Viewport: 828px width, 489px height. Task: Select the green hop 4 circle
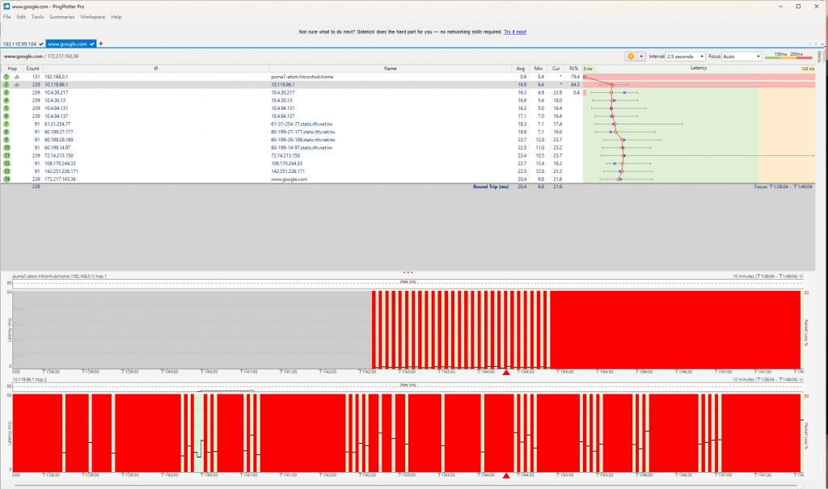[6, 100]
